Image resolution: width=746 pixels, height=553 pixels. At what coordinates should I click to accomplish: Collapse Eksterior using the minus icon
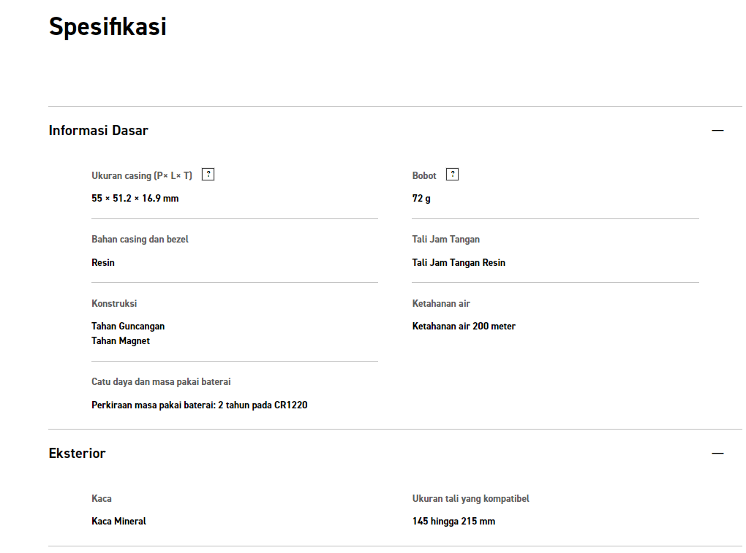tap(717, 454)
